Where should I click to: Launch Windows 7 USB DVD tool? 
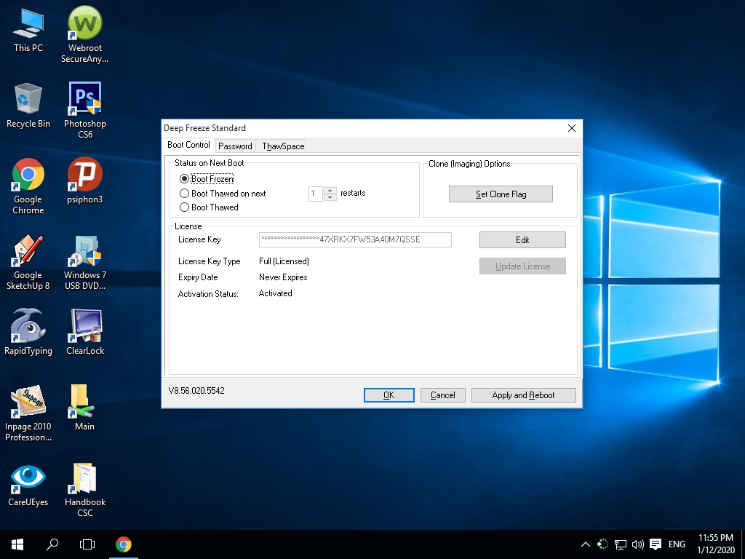pos(84,262)
